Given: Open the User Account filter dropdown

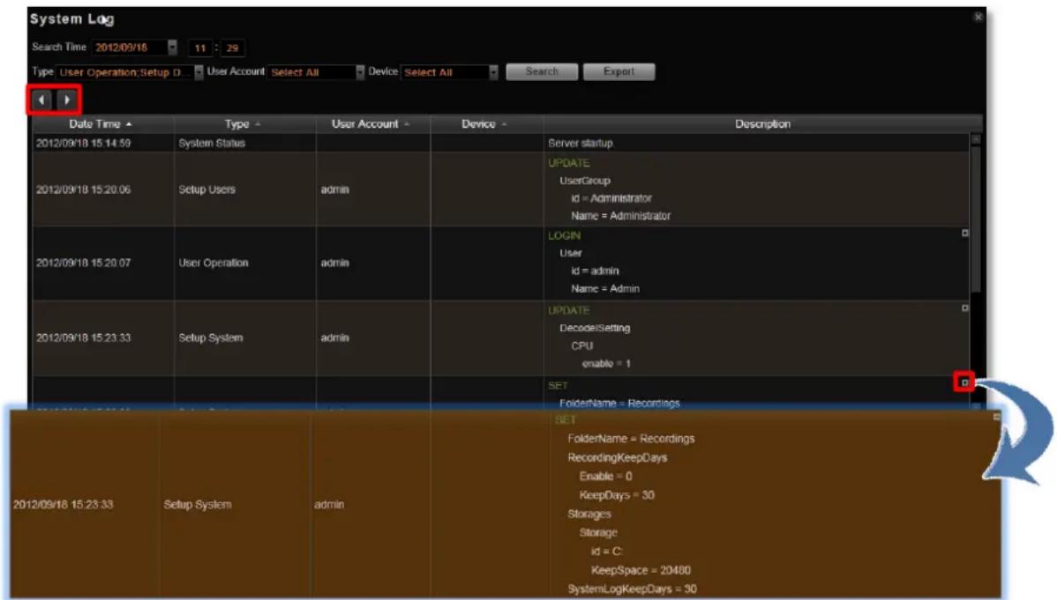Looking at the screenshot, I should point(360,72).
